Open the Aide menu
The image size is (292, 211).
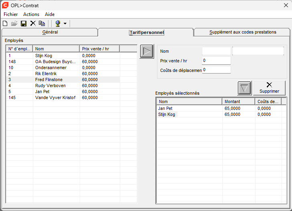tap(50, 14)
